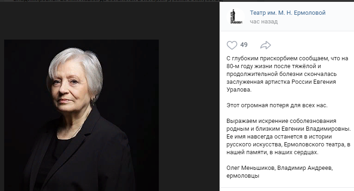
Task: Click the paragraph starting 'Выражаем искренние соболезнования'
Action: pyautogui.click(x=289, y=137)
